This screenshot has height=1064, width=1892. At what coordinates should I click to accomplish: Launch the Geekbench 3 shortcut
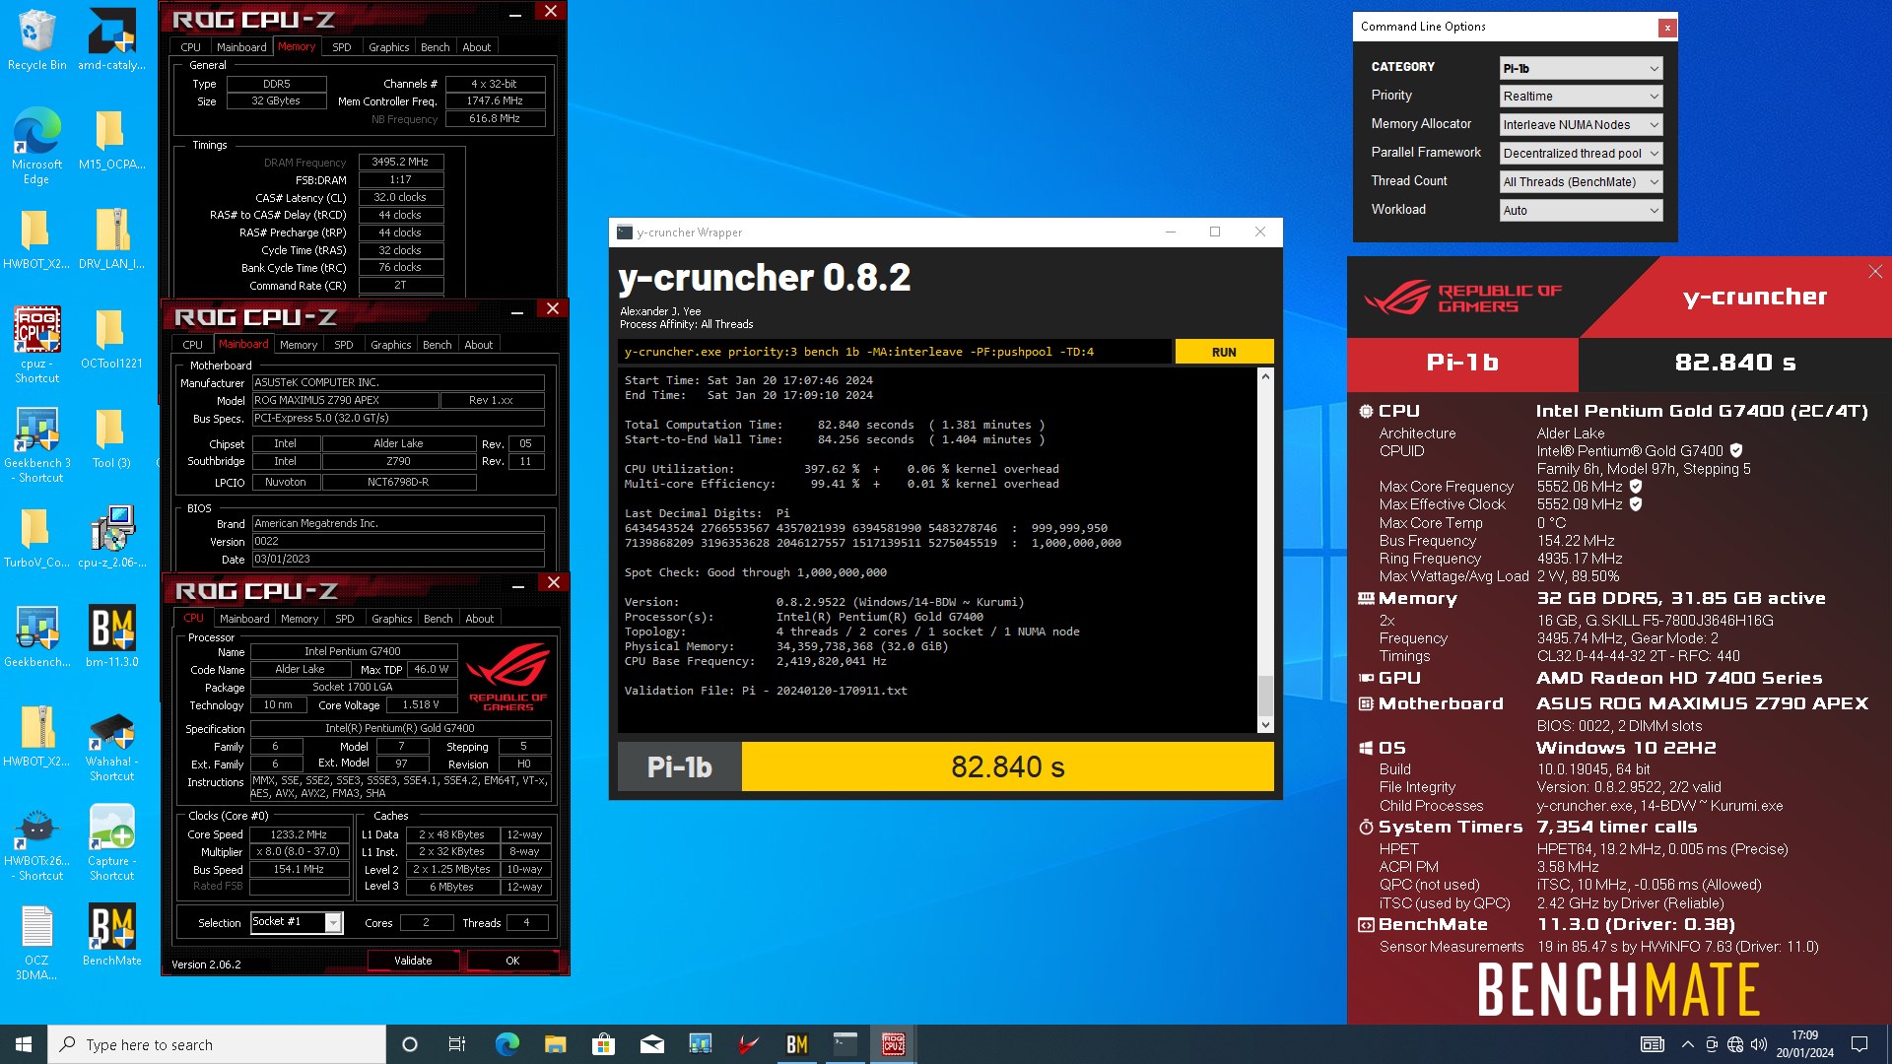click(36, 444)
